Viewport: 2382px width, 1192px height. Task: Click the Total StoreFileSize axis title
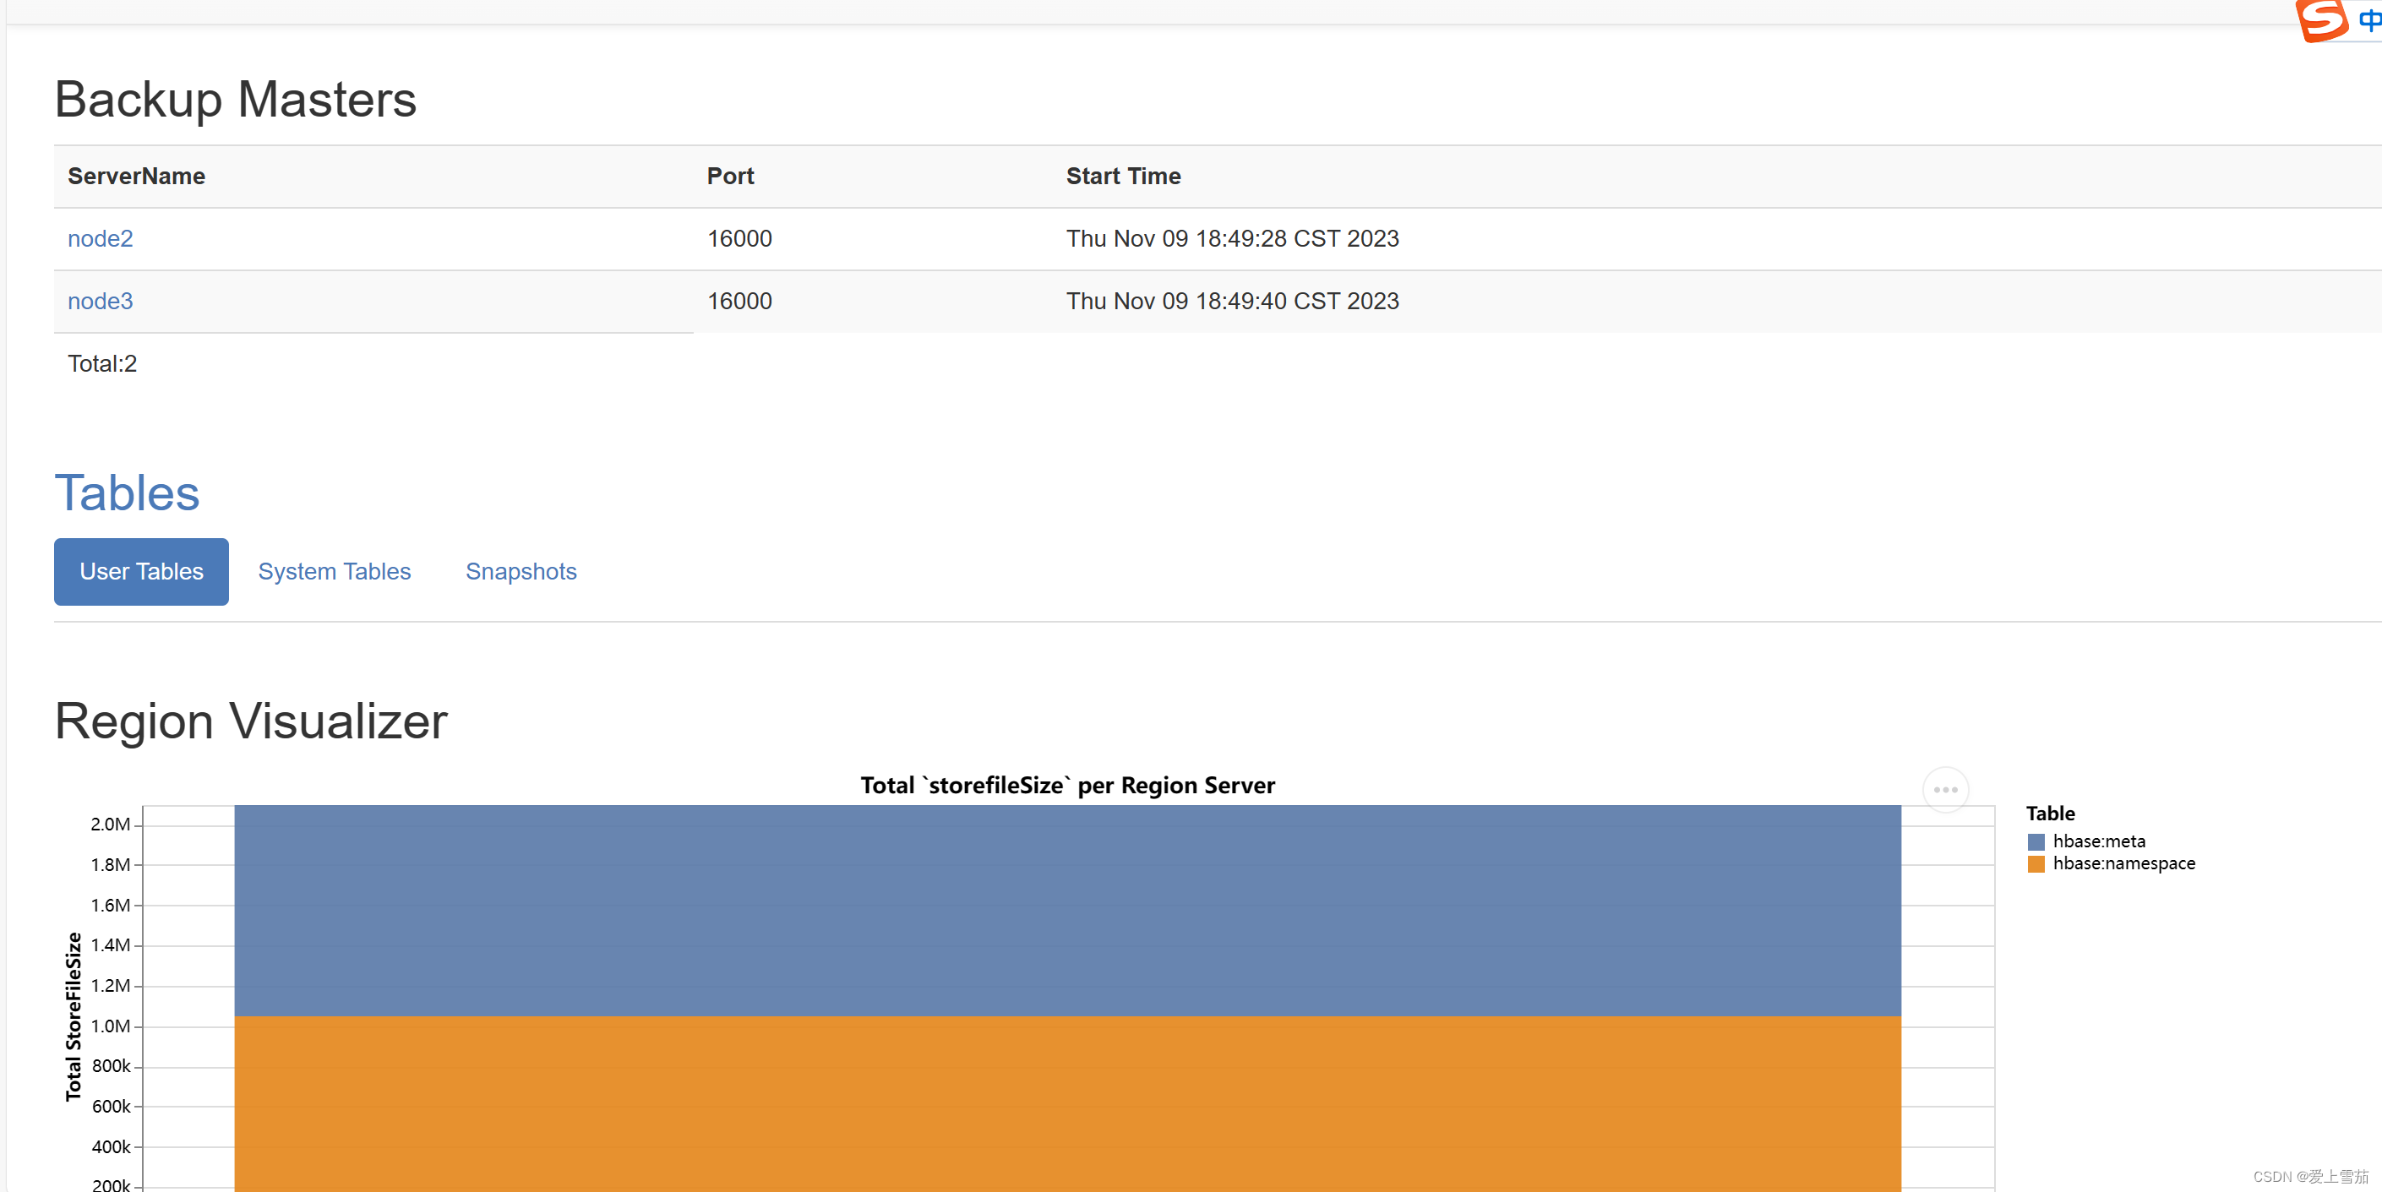coord(73,1017)
